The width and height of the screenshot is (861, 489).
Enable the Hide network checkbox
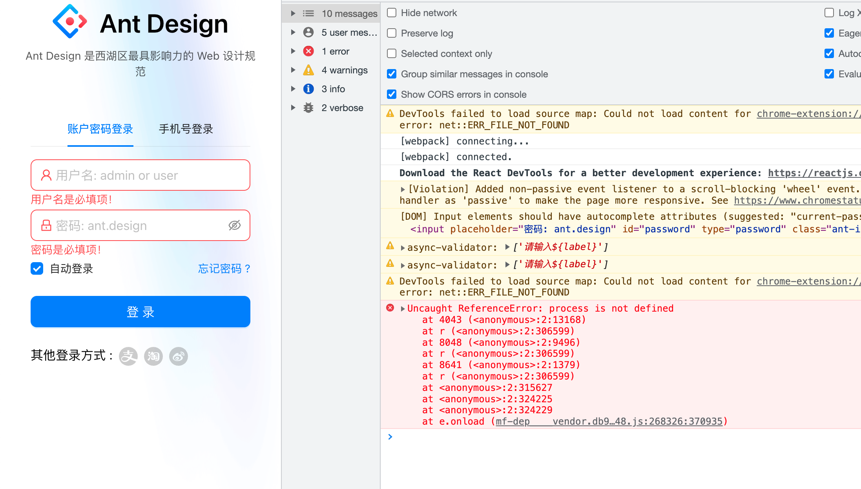coord(392,13)
